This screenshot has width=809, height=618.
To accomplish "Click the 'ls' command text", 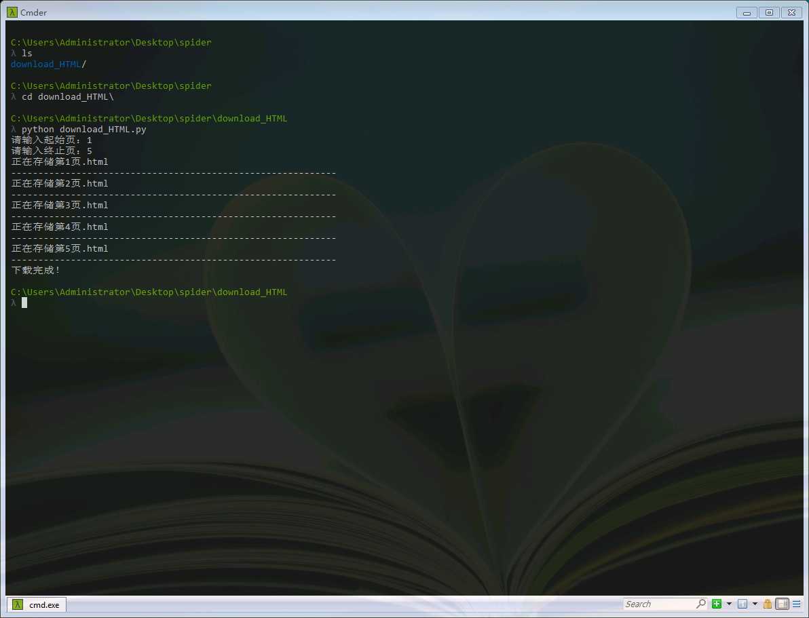I will point(27,53).
